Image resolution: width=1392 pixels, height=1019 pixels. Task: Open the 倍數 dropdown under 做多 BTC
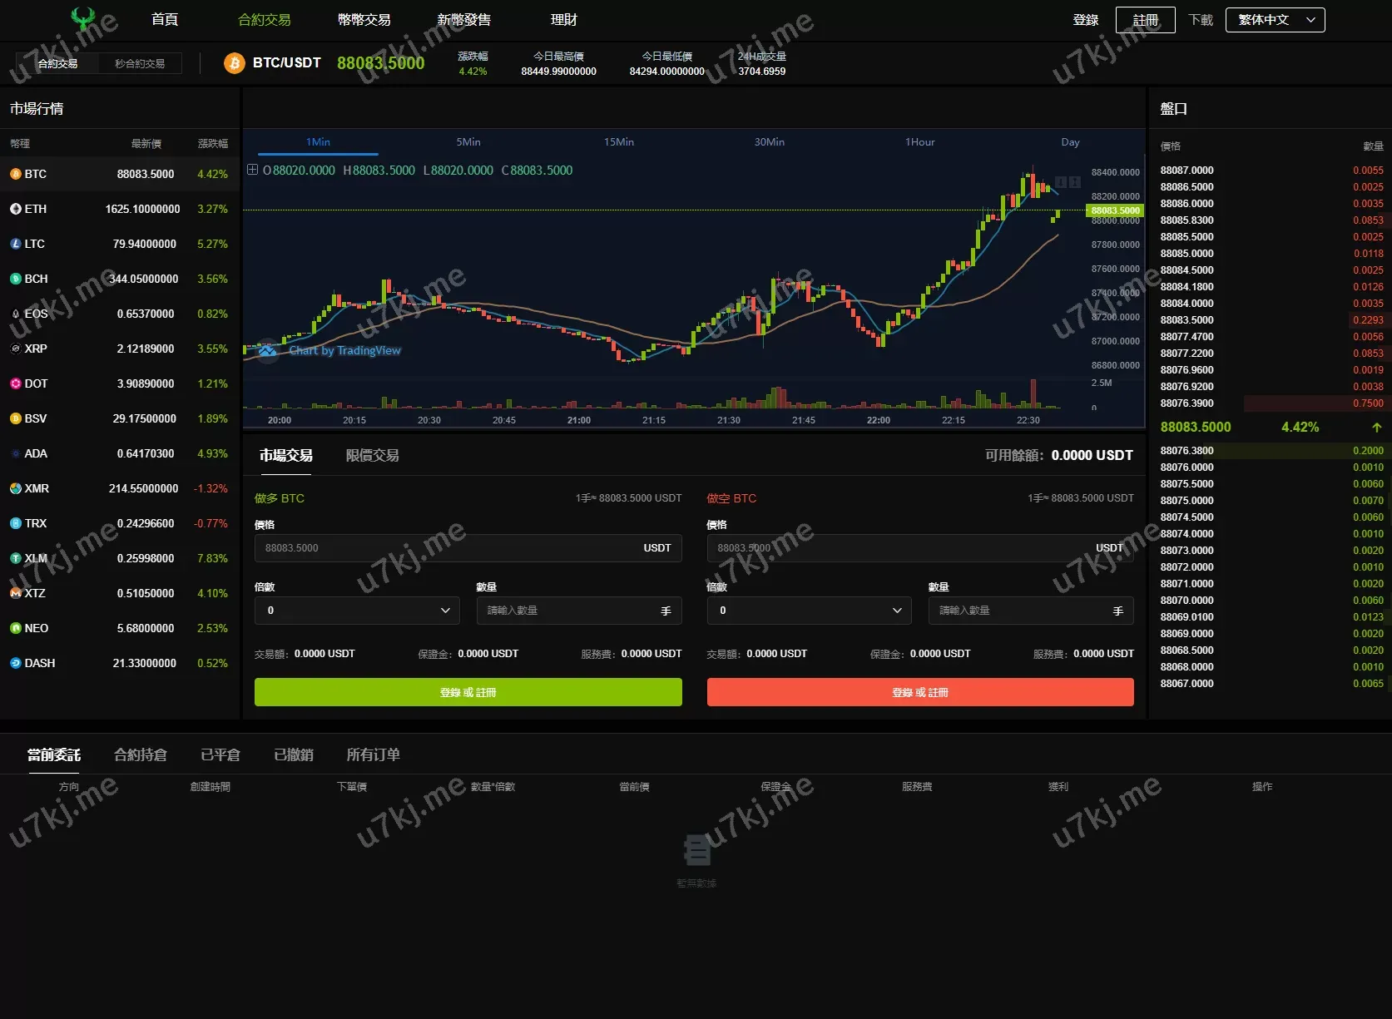357,611
